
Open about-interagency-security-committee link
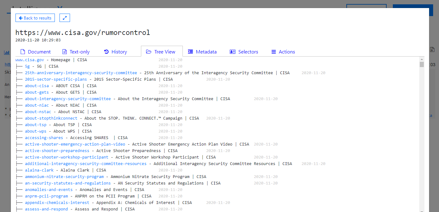(x=68, y=99)
